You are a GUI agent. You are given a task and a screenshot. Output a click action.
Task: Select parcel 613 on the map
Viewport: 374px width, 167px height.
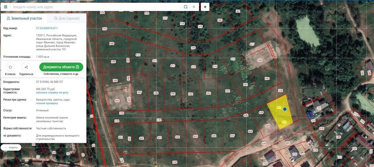[172, 66]
